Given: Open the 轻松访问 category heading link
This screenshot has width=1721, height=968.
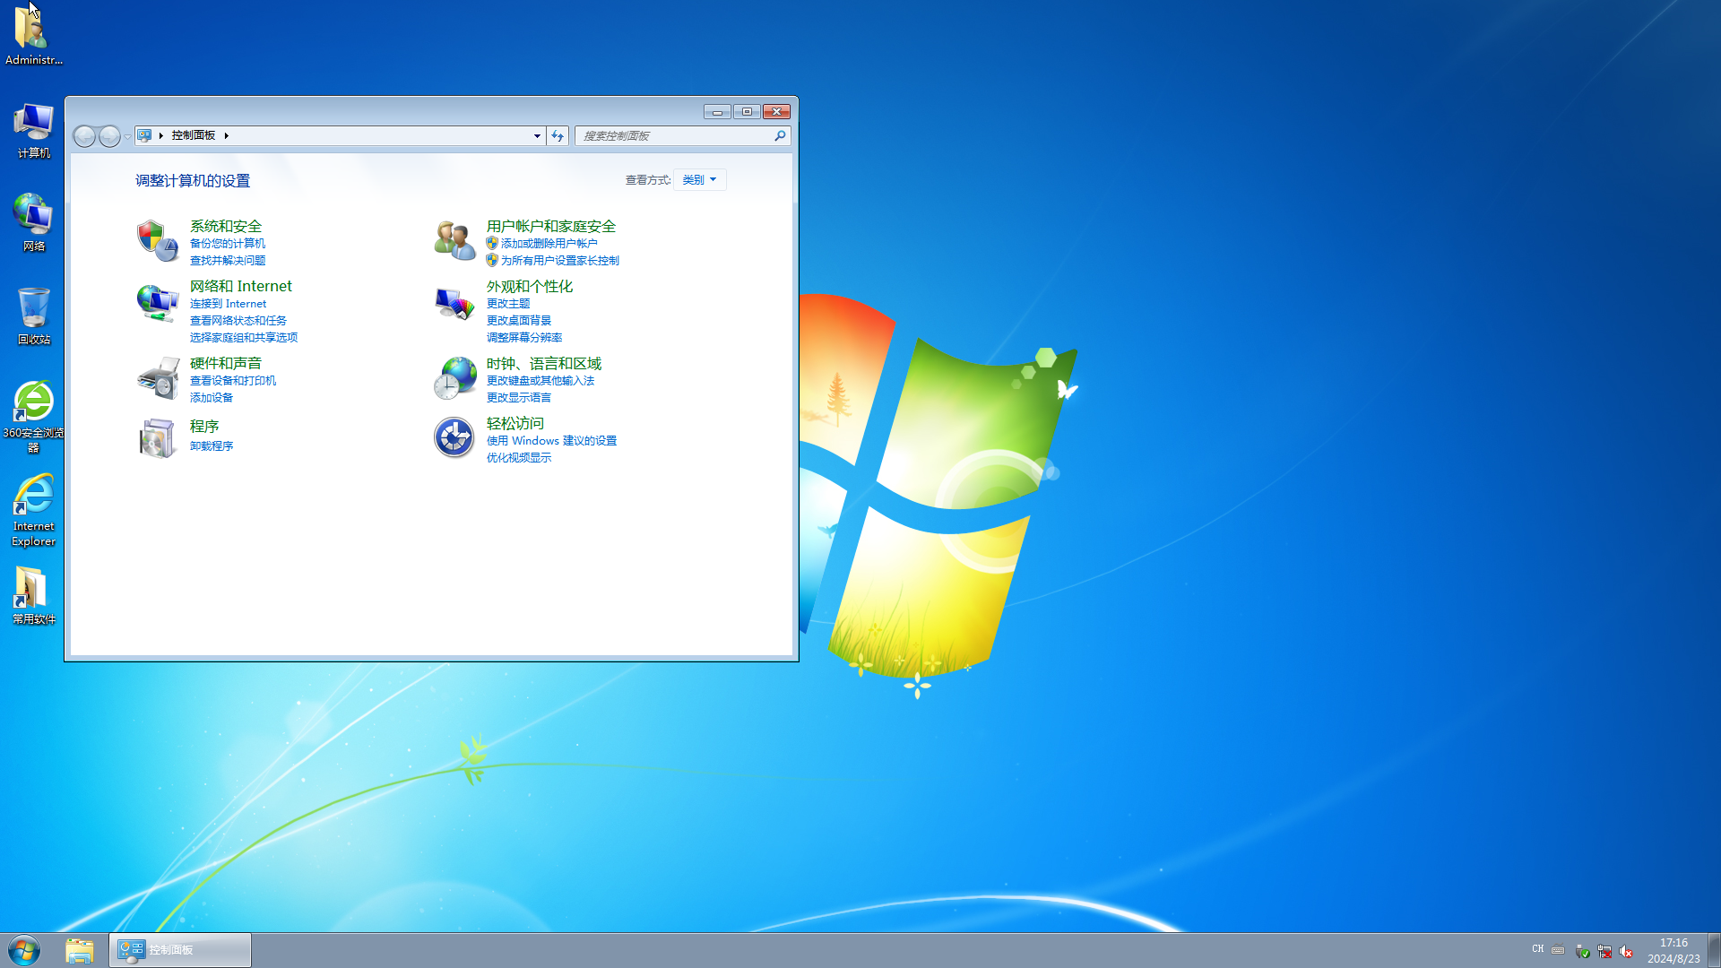Looking at the screenshot, I should pyautogui.click(x=515, y=424).
